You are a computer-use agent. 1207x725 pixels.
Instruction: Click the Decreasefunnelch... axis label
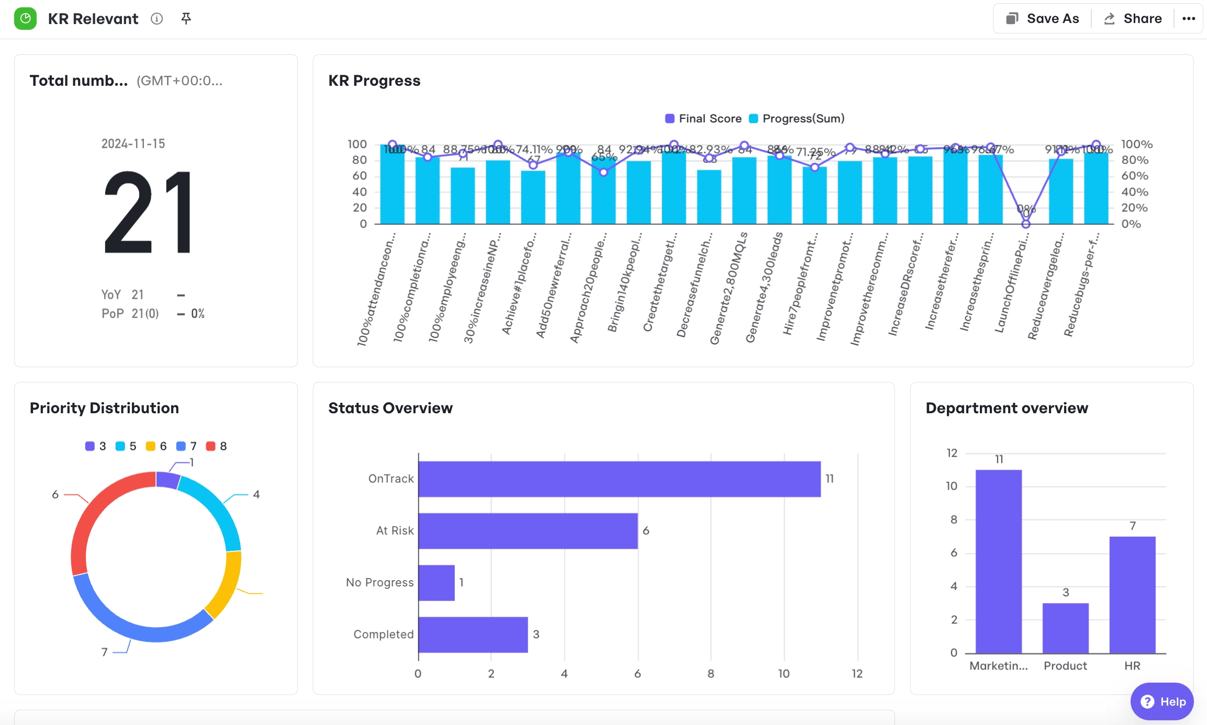(695, 285)
